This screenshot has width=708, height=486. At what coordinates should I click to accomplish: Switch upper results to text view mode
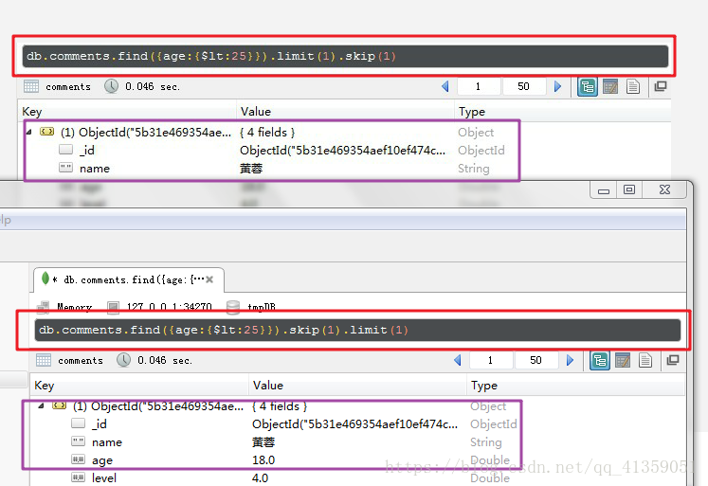coord(633,86)
